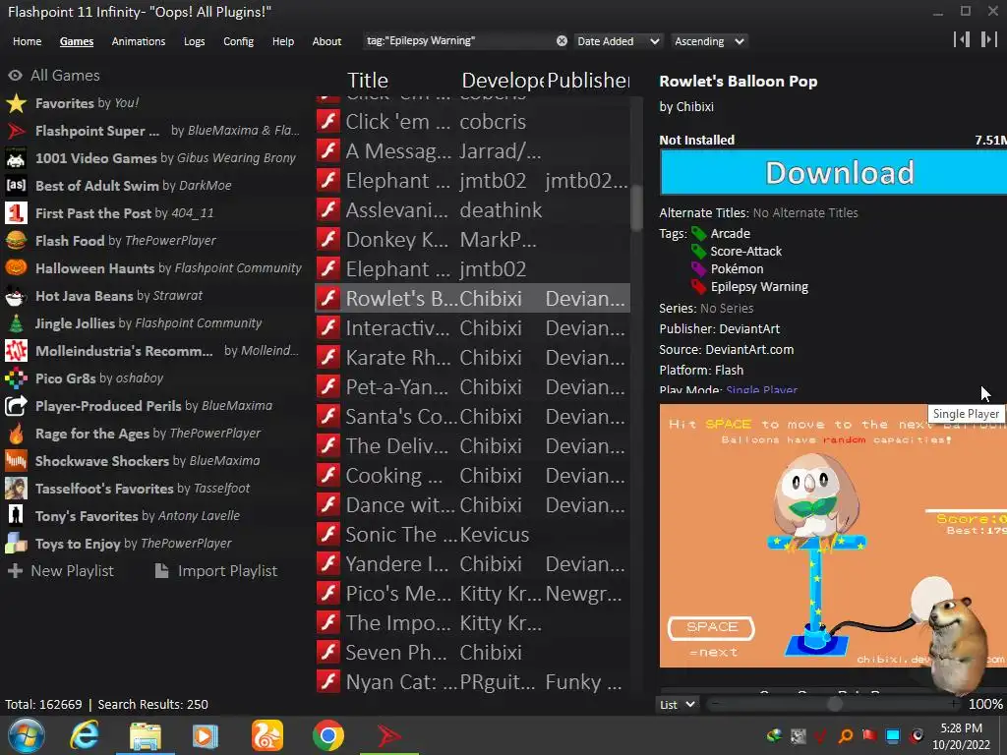Open the Help tab
Screen dimensions: 1007x755
282,41
